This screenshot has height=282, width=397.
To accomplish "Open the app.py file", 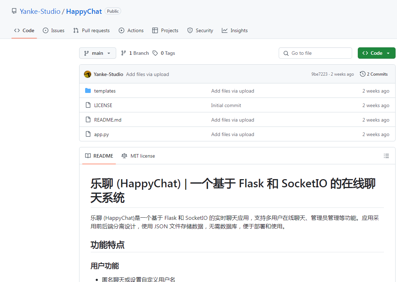I will point(101,134).
